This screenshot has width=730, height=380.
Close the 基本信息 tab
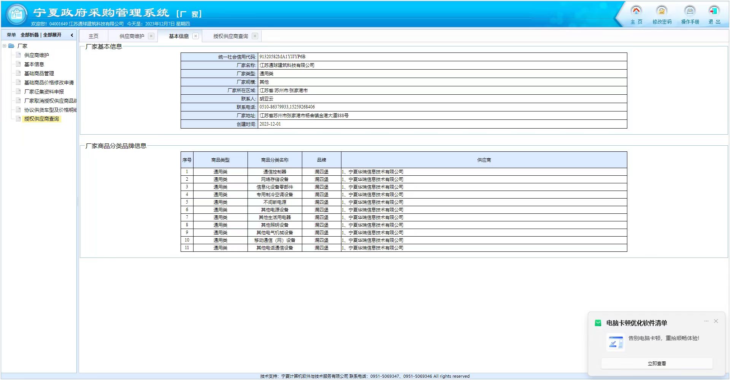195,36
